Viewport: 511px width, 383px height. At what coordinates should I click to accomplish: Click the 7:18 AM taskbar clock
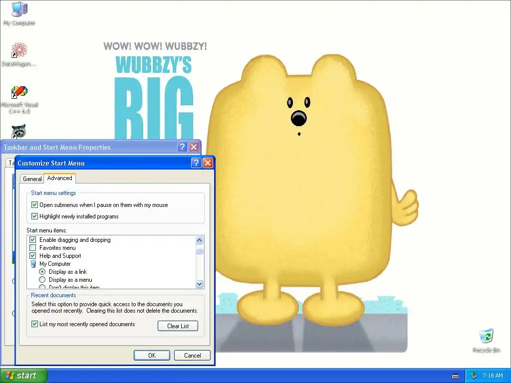coord(493,376)
